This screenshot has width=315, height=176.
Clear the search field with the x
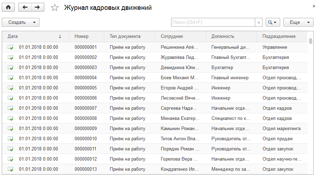coord(259,22)
